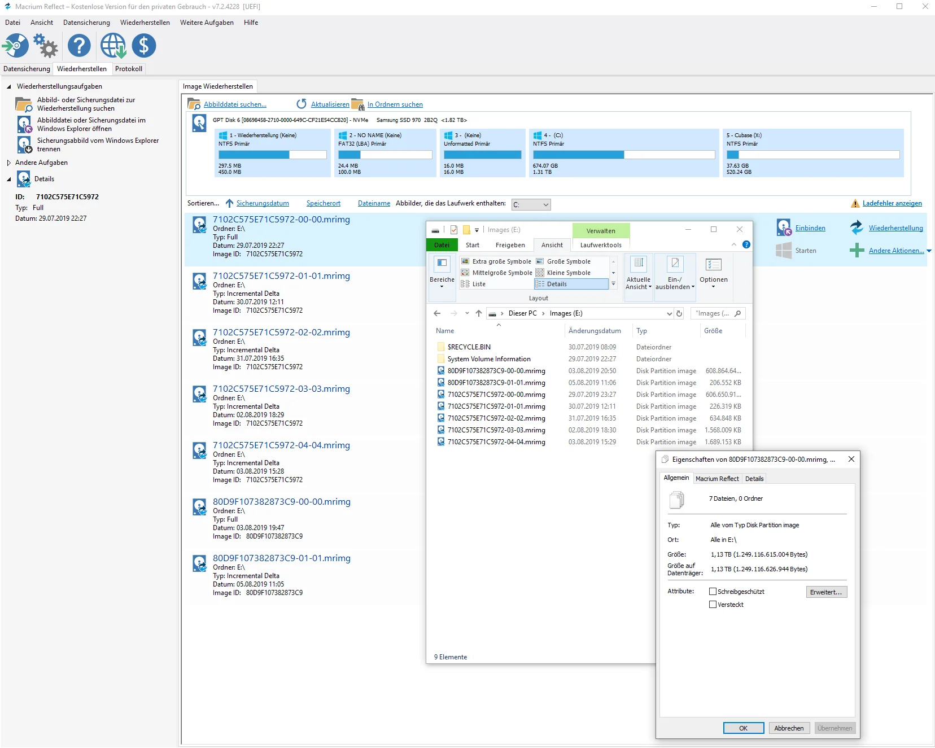Viewport: 935px width, 748px height.
Task: Click the Erweitert button in properties
Action: click(827, 592)
